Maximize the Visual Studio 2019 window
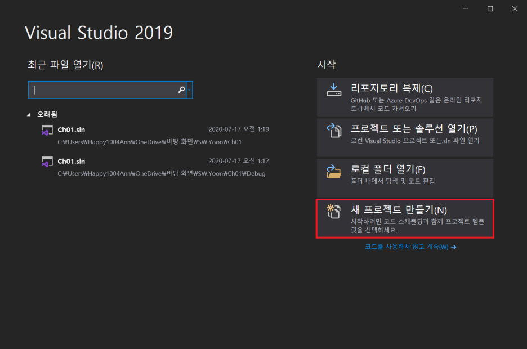This screenshot has width=527, height=349. (490, 8)
